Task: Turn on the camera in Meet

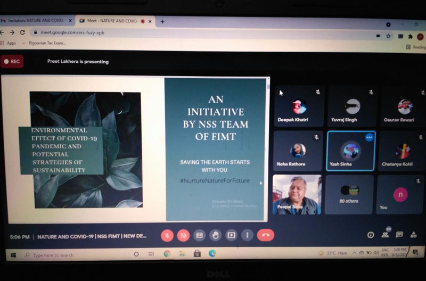Action: (x=183, y=235)
